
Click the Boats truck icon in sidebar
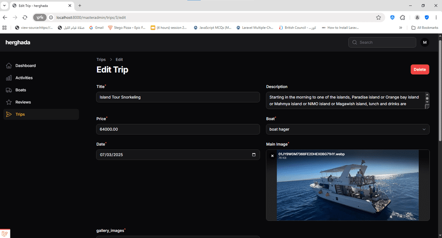tap(9, 90)
